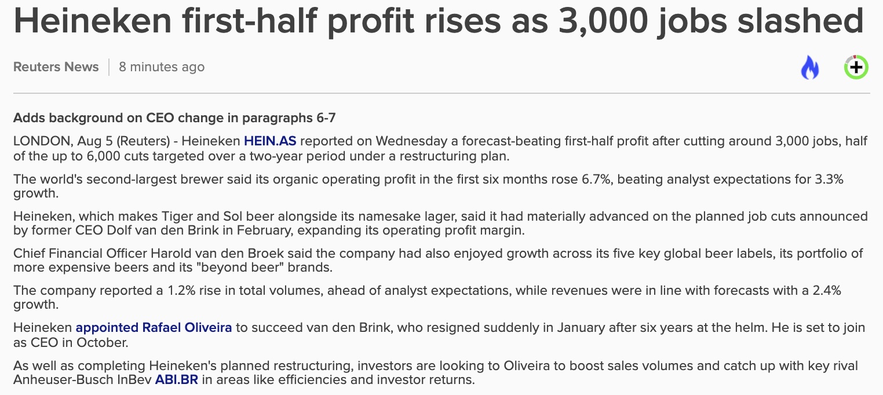This screenshot has width=883, height=395.
Task: Click the Reuters News source label
Action: [56, 67]
